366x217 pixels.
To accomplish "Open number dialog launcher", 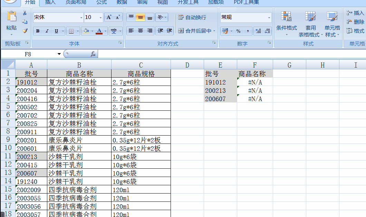I will [x=269, y=43].
